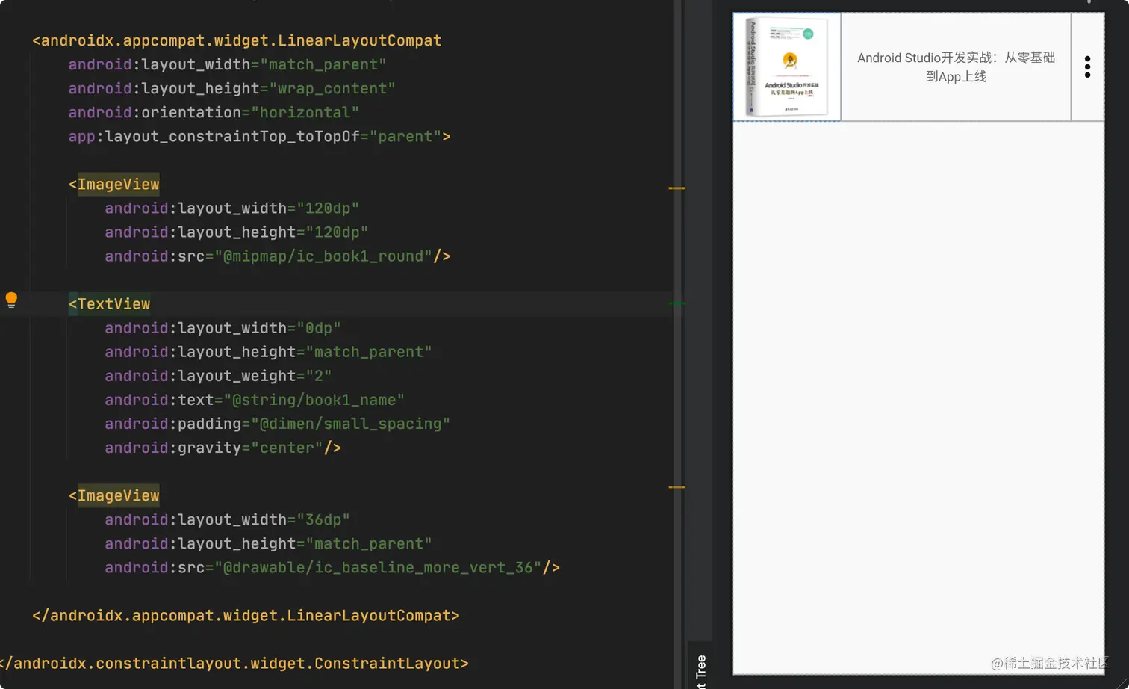Image resolution: width=1129 pixels, height=689 pixels.
Task: Click the src="@mipmap/ic_book1_round" line
Action: pyautogui.click(x=277, y=256)
